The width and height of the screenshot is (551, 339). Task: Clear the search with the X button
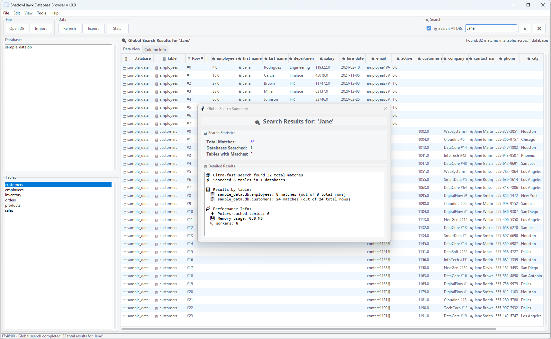tap(539, 29)
